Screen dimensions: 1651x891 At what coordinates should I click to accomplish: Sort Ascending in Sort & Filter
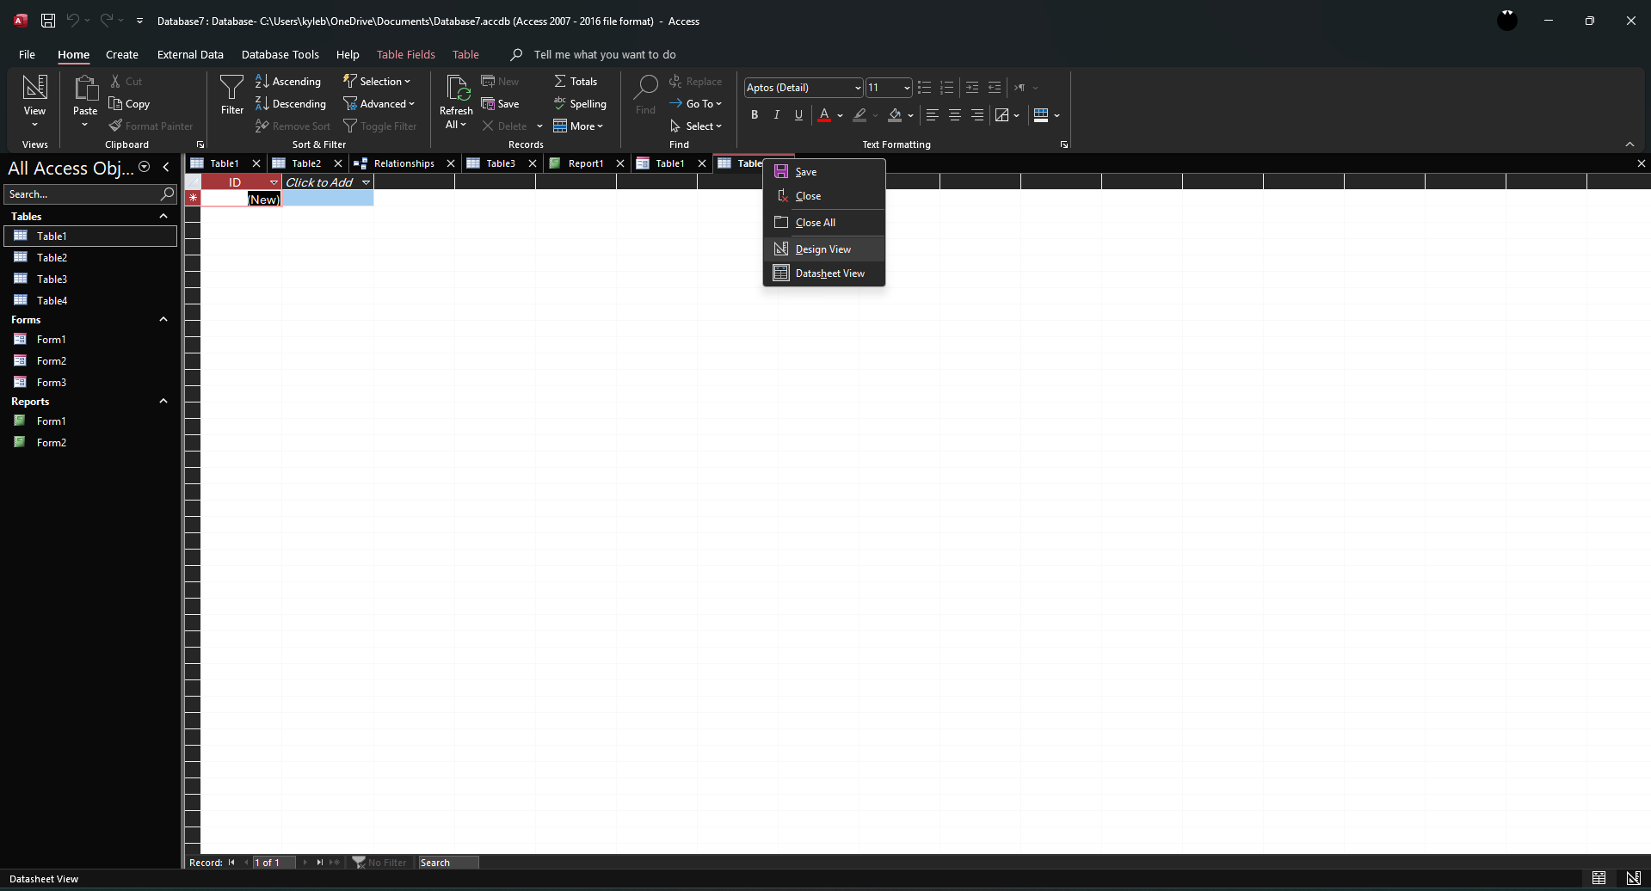click(x=288, y=82)
